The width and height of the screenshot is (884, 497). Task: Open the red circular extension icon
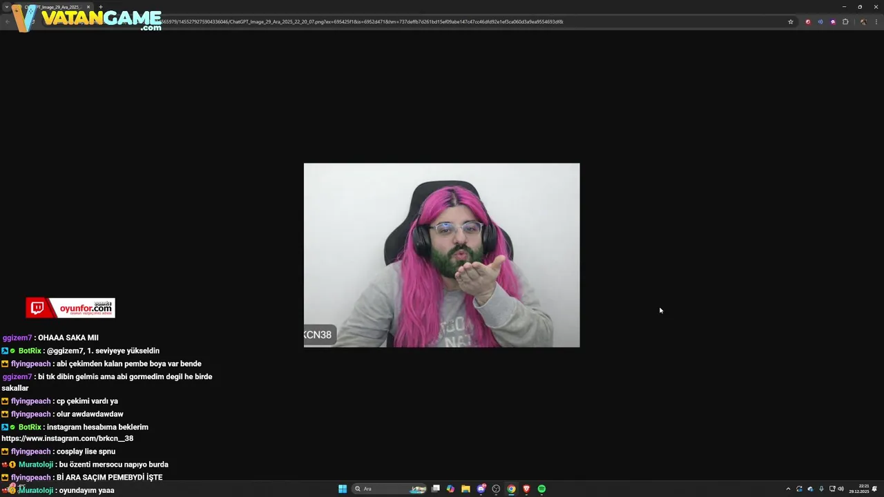click(x=808, y=21)
